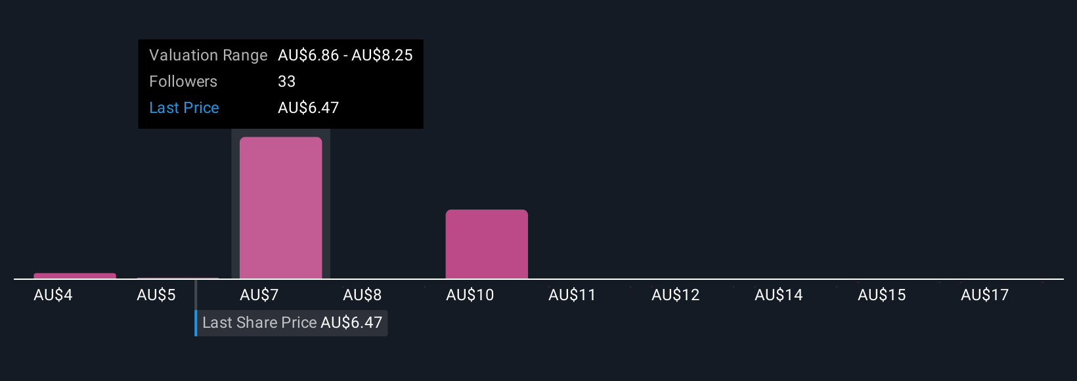Click the Valuation Range text in tooltip
Image resolution: width=1077 pixels, height=381 pixels.
pos(208,55)
